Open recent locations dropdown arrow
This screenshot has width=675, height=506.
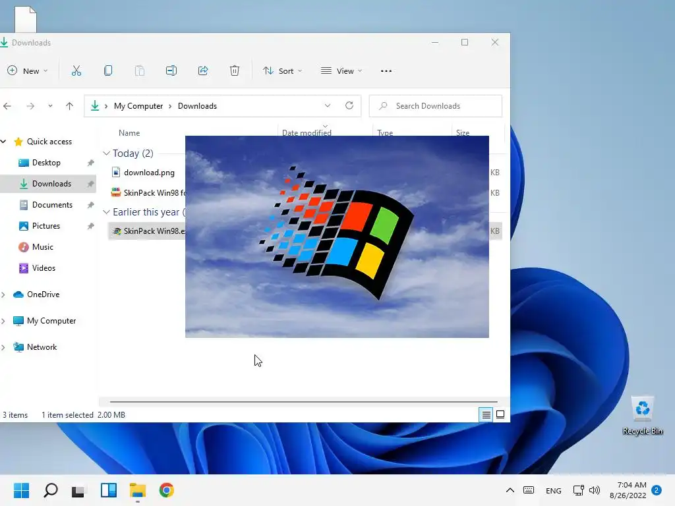pyautogui.click(x=50, y=106)
